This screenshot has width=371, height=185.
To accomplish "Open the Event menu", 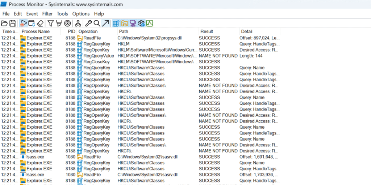I will click(32, 14).
